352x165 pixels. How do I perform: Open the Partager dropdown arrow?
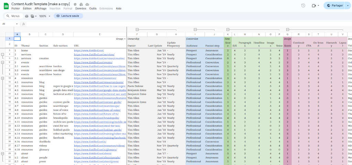(x=348, y=5)
